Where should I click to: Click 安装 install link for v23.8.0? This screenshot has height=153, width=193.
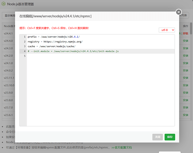click(x=185, y=100)
